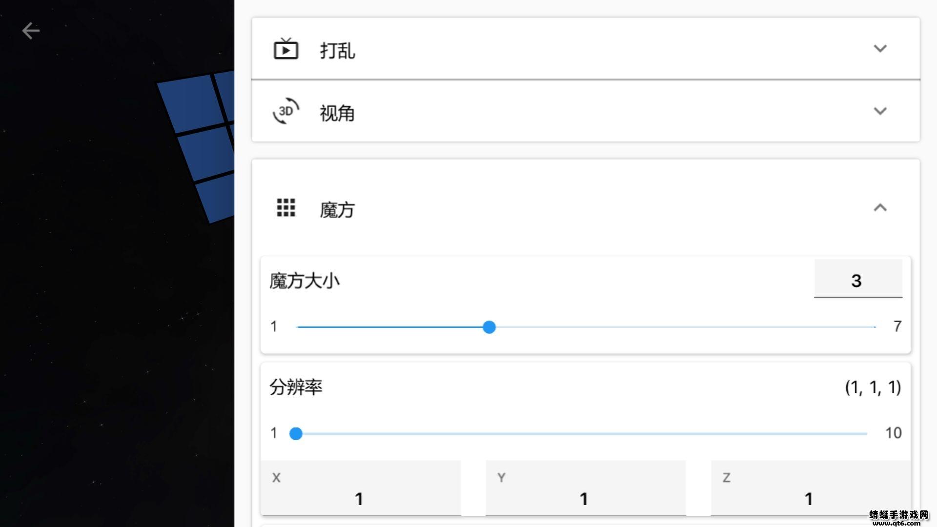
Task: Click the 3x3 grid cube icon
Action: (286, 208)
